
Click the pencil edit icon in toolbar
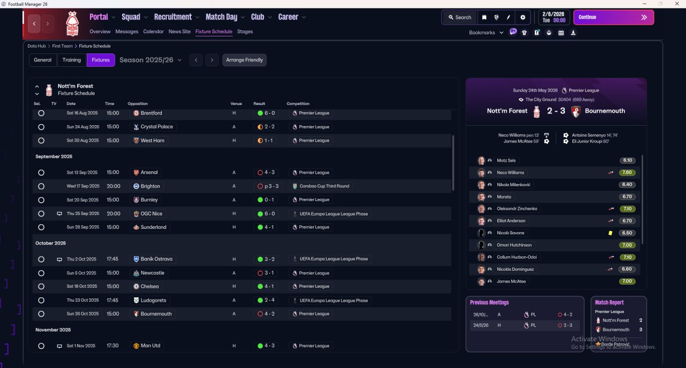tap(509, 17)
